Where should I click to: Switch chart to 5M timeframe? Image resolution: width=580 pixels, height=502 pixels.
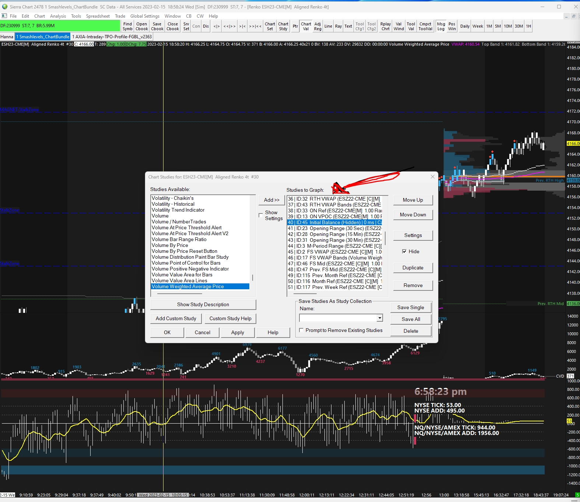(x=498, y=26)
